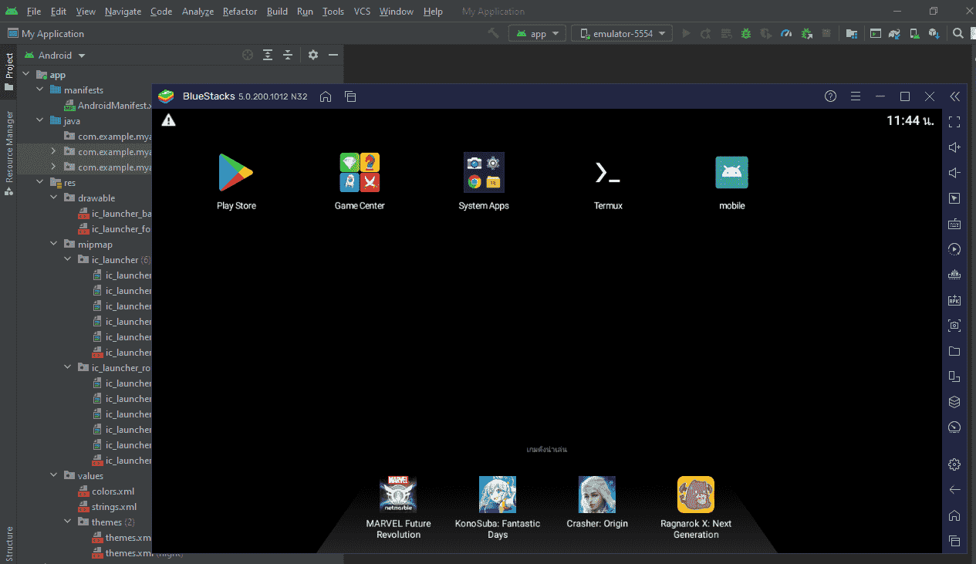This screenshot has width=976, height=564.
Task: Open BlueStacks media folder icon
Action: (954, 351)
